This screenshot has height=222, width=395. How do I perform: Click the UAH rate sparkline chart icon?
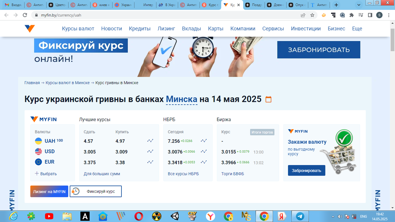(x=150, y=140)
